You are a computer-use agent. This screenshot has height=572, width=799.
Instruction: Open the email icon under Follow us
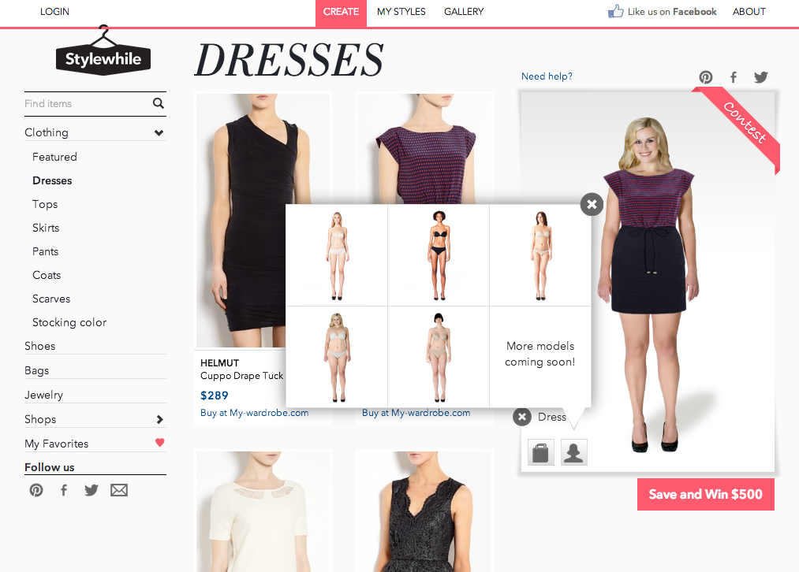[119, 490]
